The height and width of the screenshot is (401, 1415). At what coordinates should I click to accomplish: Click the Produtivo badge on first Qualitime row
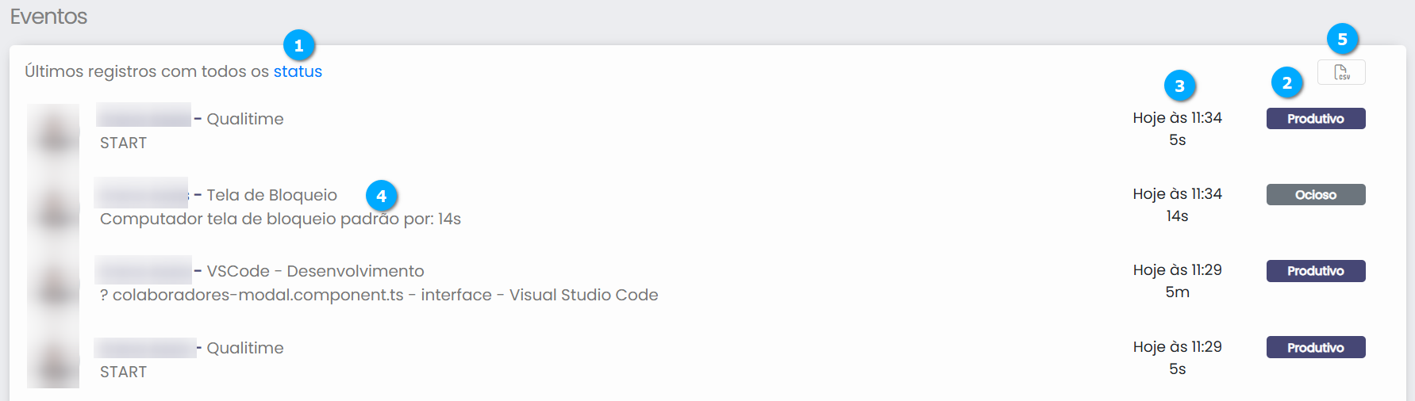(x=1315, y=119)
